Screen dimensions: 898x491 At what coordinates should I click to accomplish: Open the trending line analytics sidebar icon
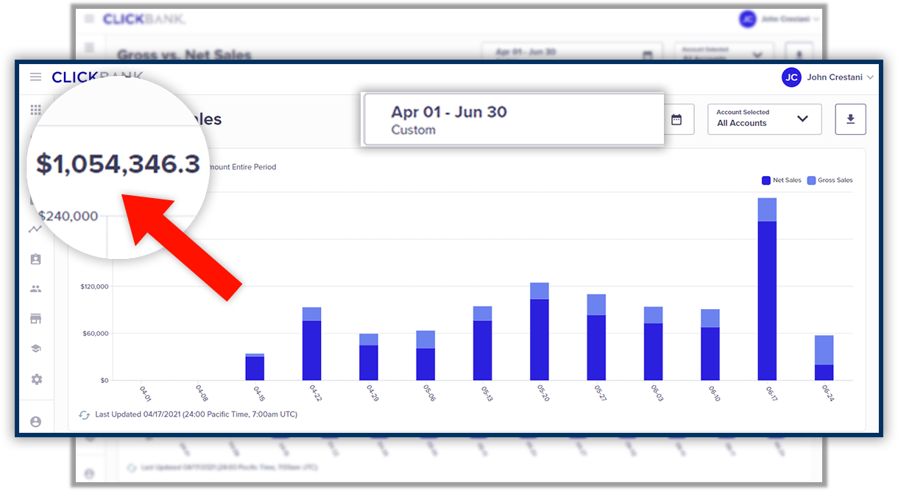click(35, 229)
